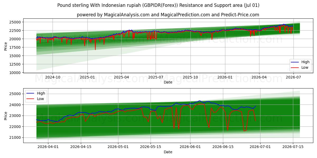
Task: Click the 24000 price tick in bottom chart
Action: point(16,105)
